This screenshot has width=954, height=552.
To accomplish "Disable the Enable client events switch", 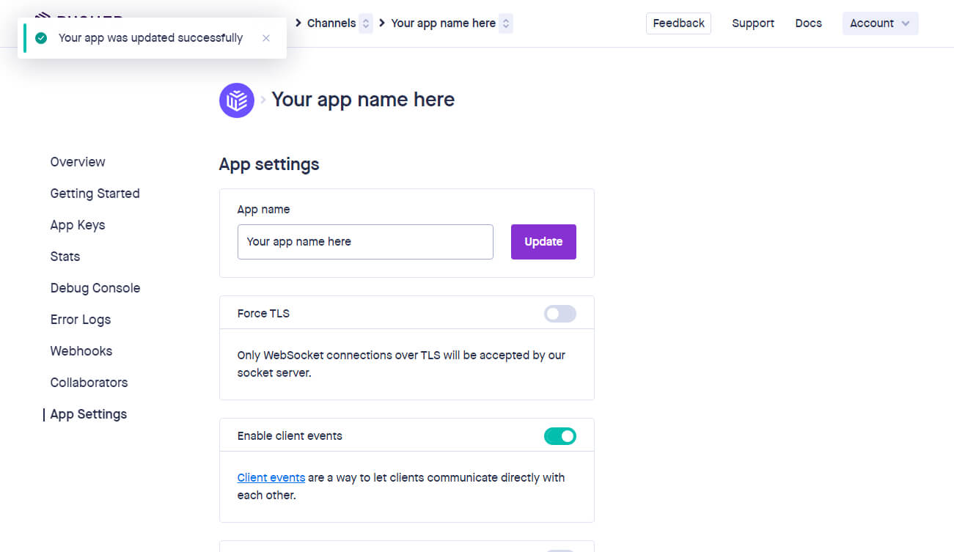I will click(x=559, y=436).
